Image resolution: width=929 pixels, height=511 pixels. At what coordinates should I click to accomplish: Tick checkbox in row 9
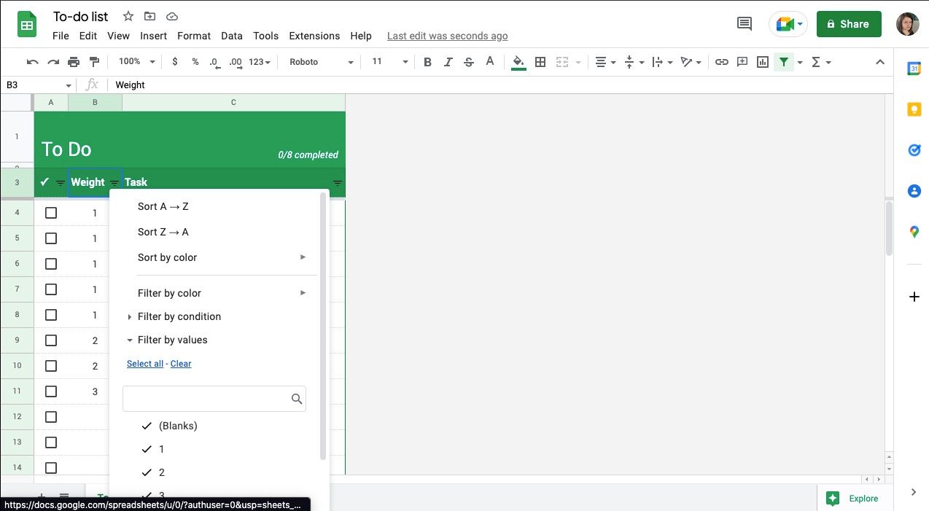point(51,340)
